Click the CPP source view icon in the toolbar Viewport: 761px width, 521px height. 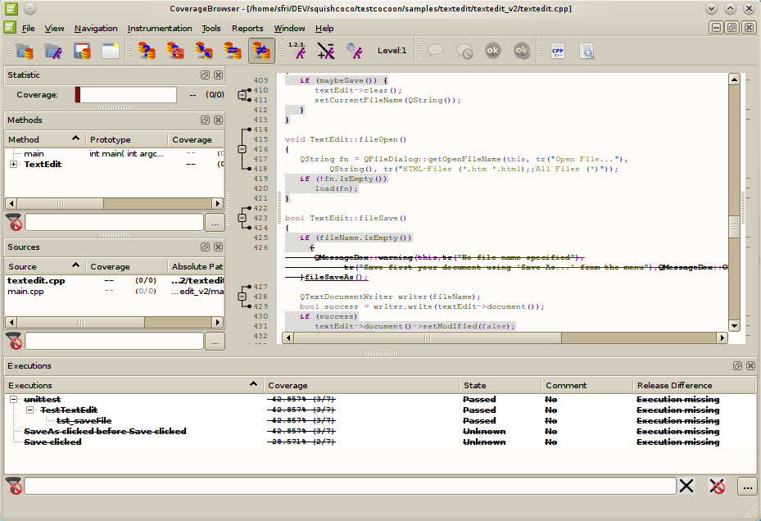pyautogui.click(x=558, y=51)
